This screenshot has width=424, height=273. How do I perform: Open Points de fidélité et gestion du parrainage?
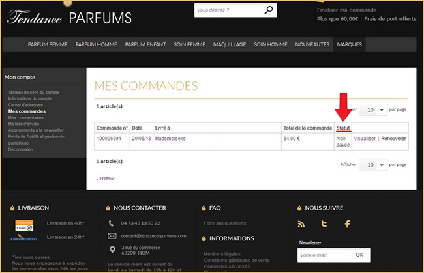tap(37, 139)
